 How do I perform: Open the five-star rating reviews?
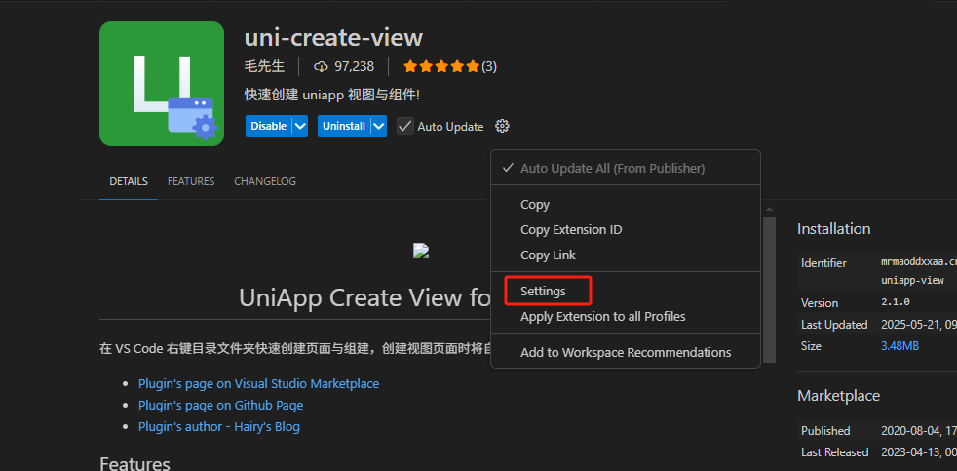click(x=450, y=66)
